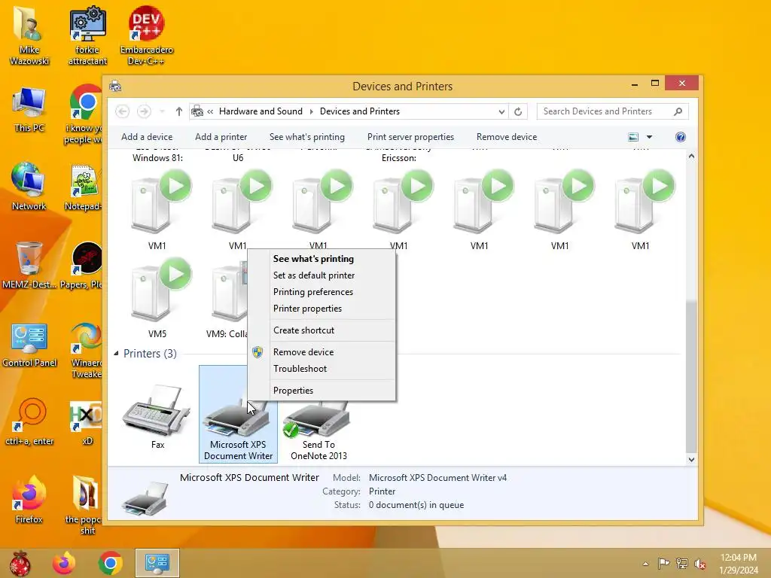
Task: Choose Troubleshoot in context menu
Action: pos(322,369)
